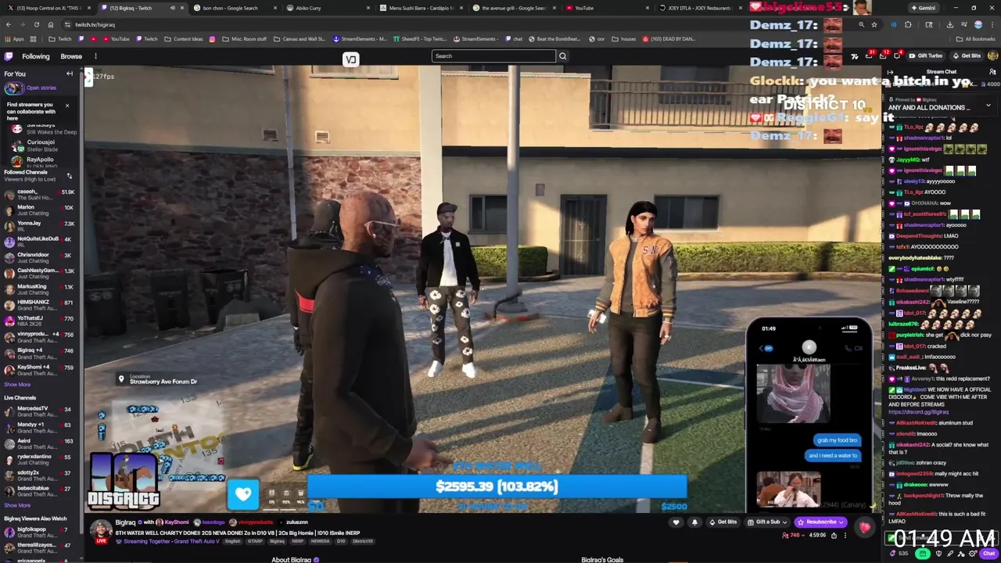Open the discord.gg/Bigiraq chat link

(918, 411)
